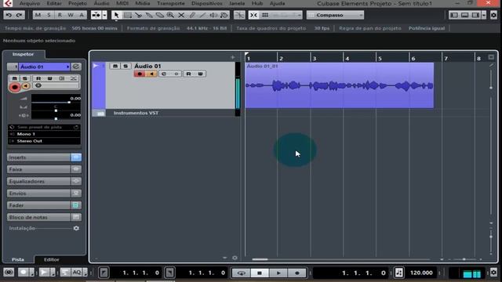
Task: Click the add track plus icon
Action: [233, 57]
